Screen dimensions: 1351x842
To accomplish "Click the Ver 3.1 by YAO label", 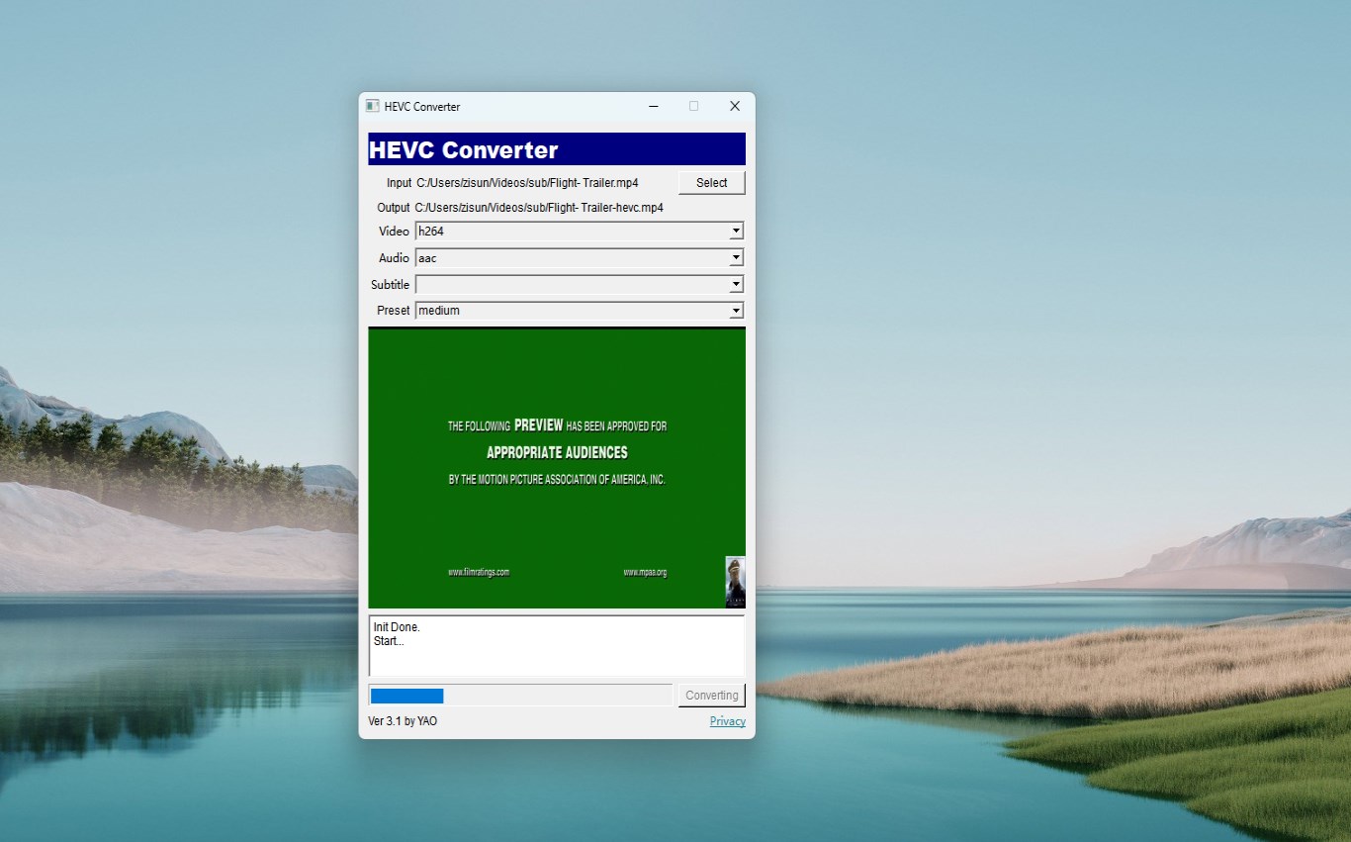I will point(403,720).
